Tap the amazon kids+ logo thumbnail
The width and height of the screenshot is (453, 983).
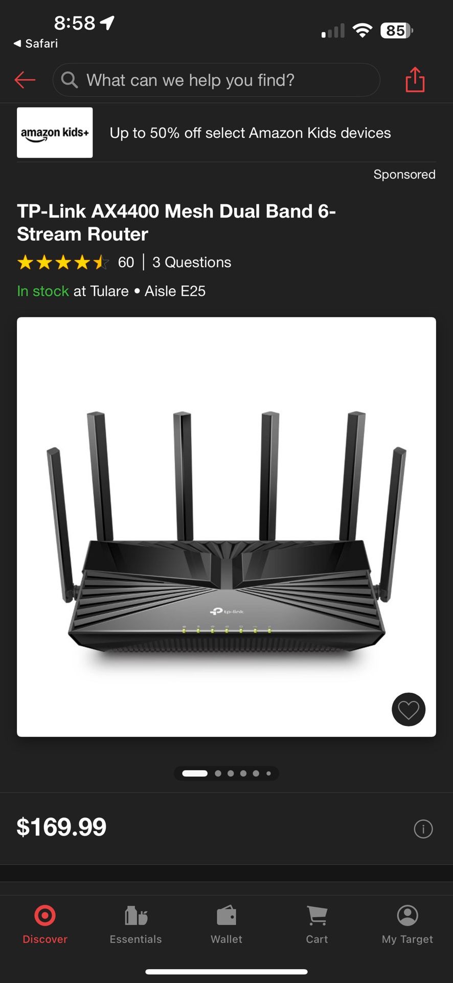pyautogui.click(x=55, y=133)
